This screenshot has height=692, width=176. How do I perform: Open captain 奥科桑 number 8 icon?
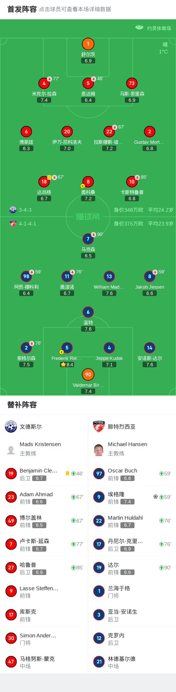point(88,182)
